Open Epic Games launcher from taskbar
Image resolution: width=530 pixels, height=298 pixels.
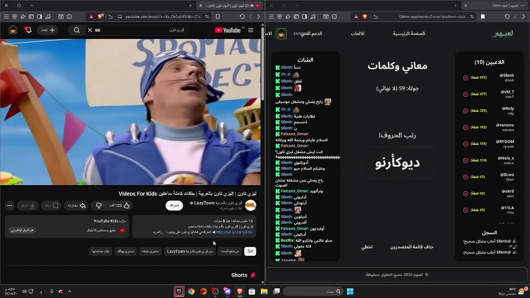tap(179, 291)
